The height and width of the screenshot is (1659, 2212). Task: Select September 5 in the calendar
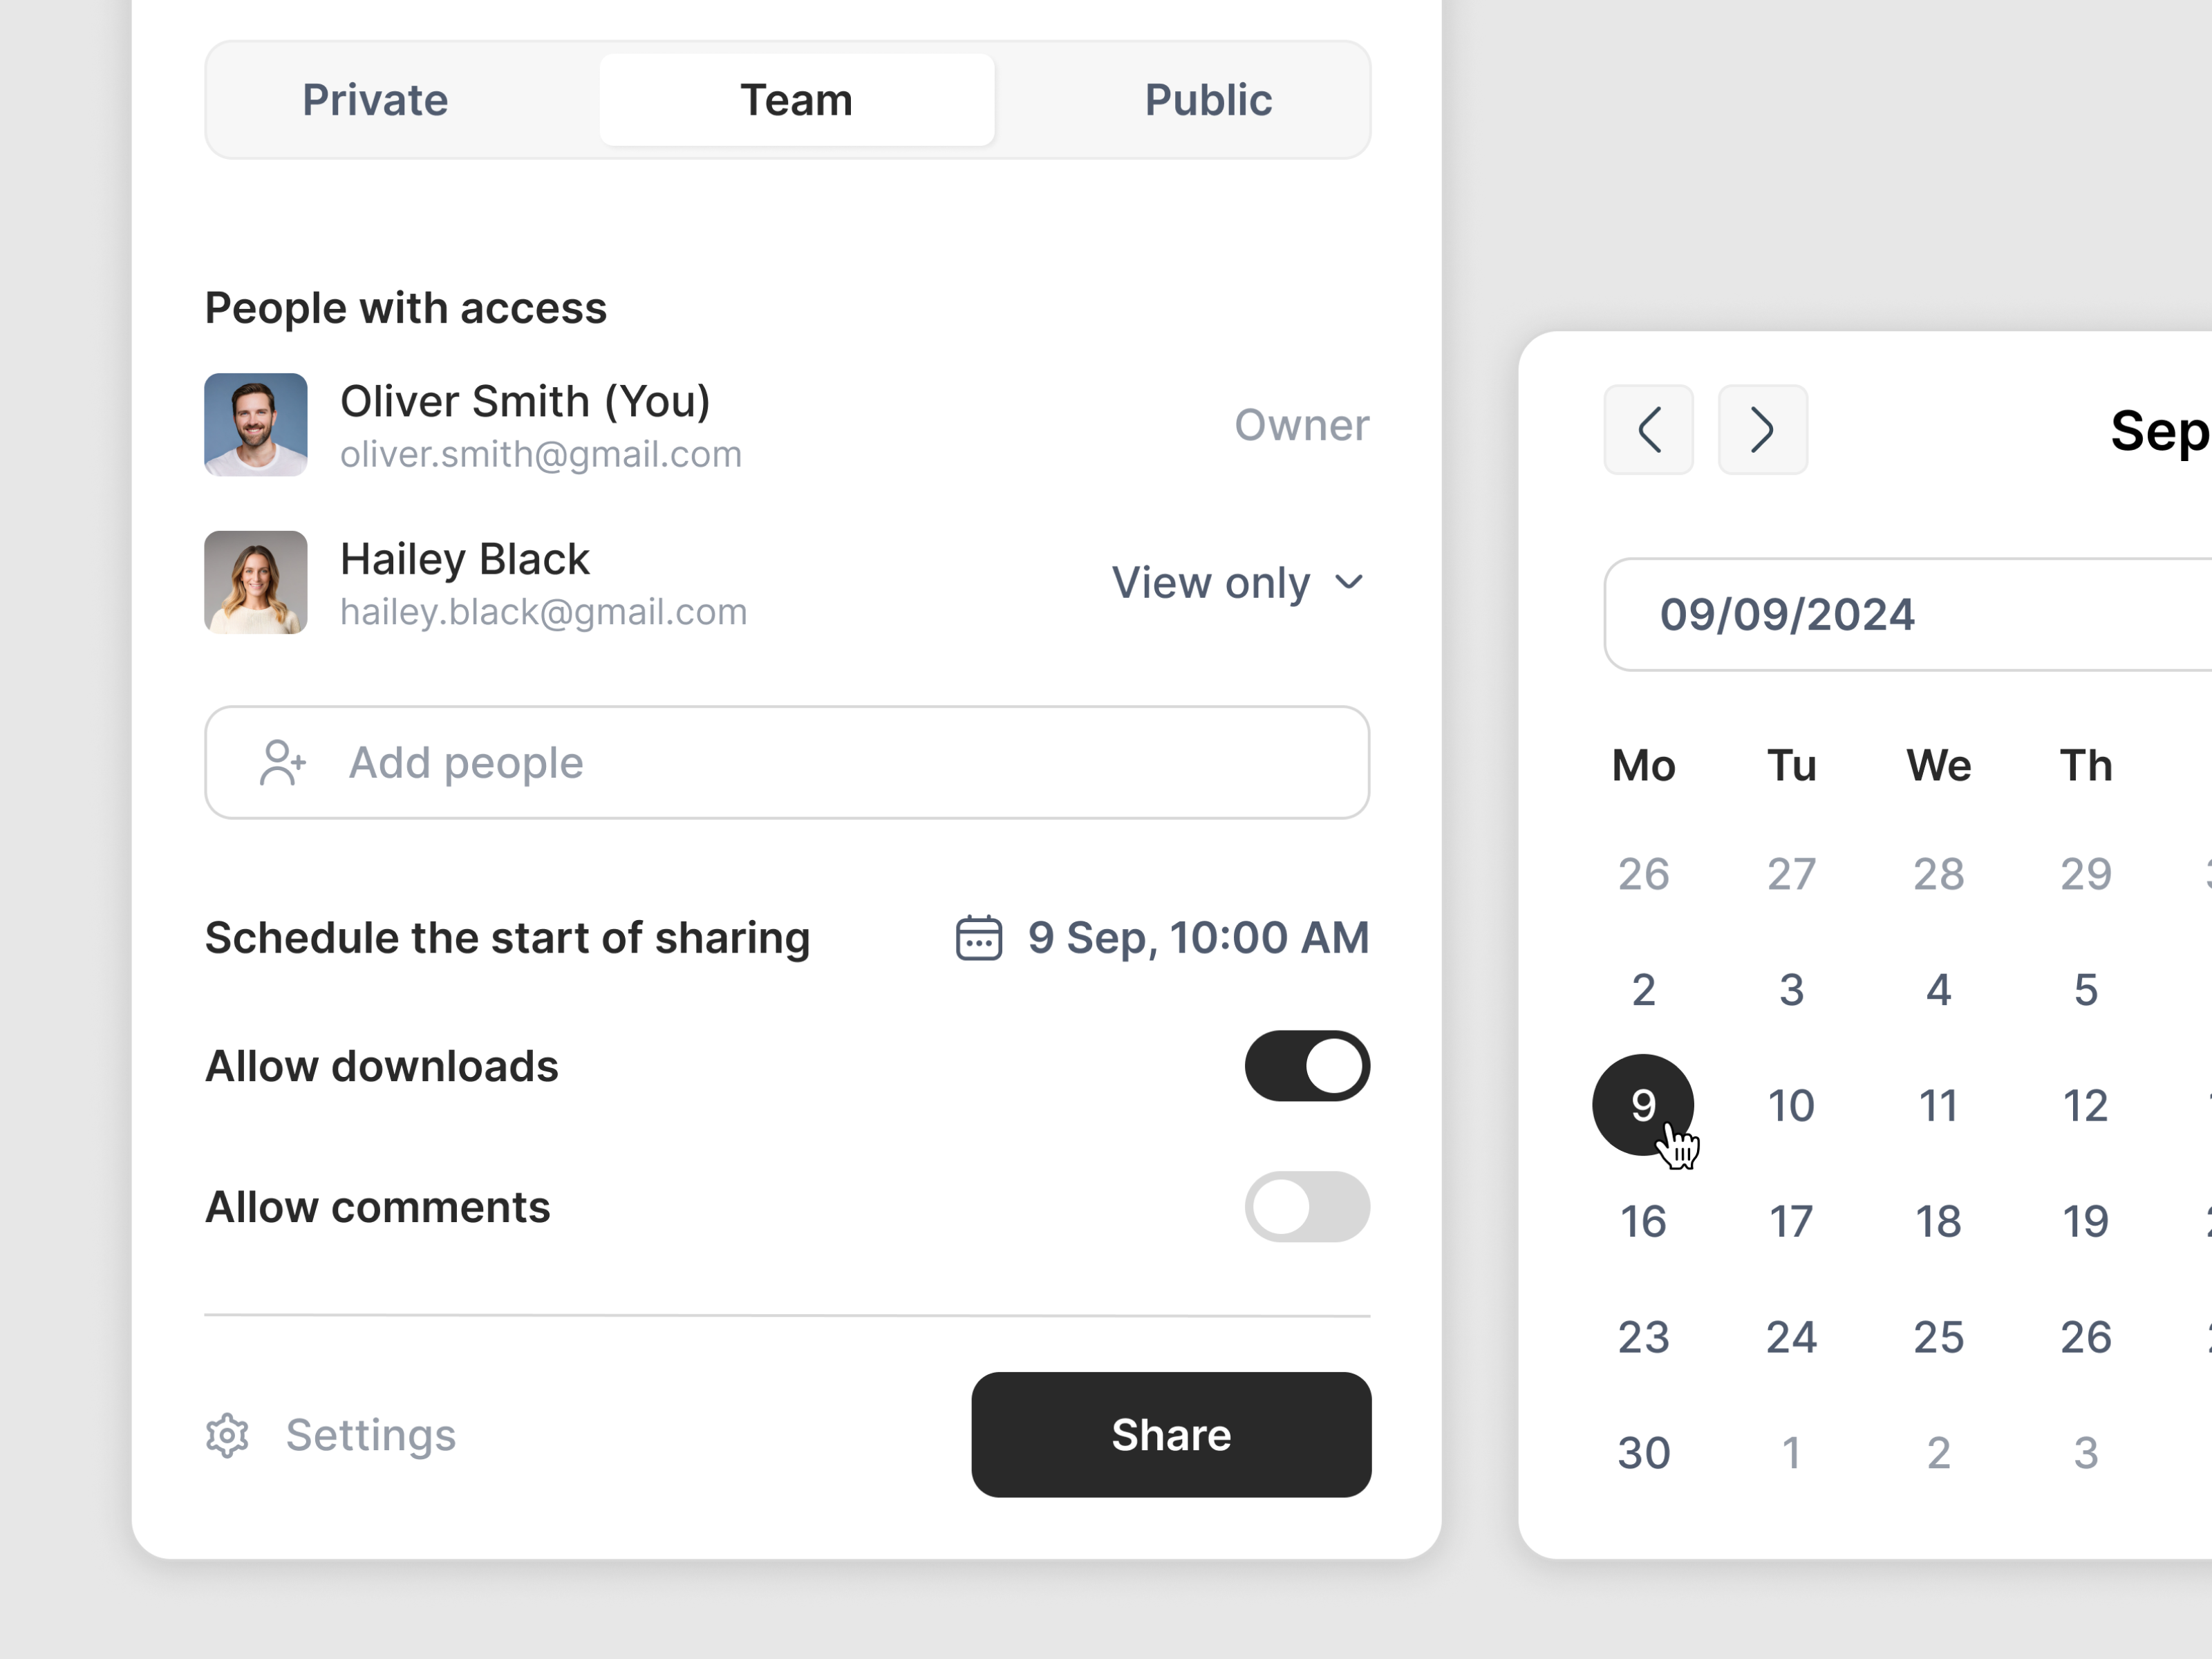tap(2086, 990)
